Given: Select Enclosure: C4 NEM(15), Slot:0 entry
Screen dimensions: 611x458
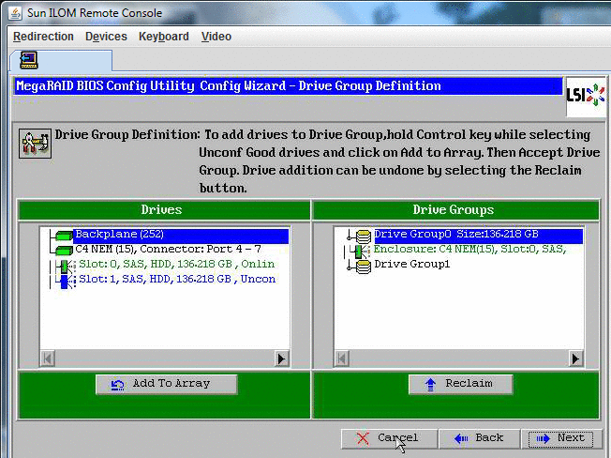Looking at the screenshot, I should point(469,250).
